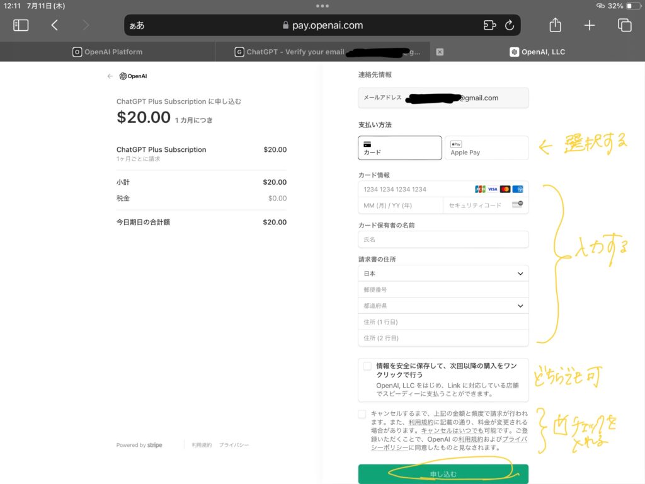Switch to the OpenAI Platform tab

(107, 52)
